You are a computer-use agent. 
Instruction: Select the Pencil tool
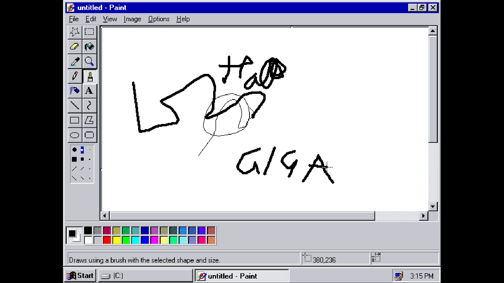pos(75,76)
